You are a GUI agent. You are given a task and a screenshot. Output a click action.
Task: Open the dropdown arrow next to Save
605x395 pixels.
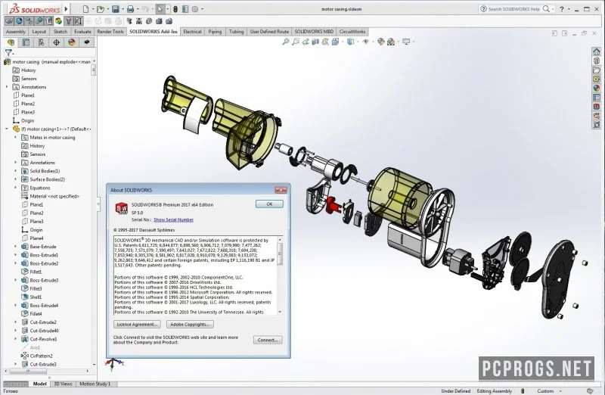(122, 9)
